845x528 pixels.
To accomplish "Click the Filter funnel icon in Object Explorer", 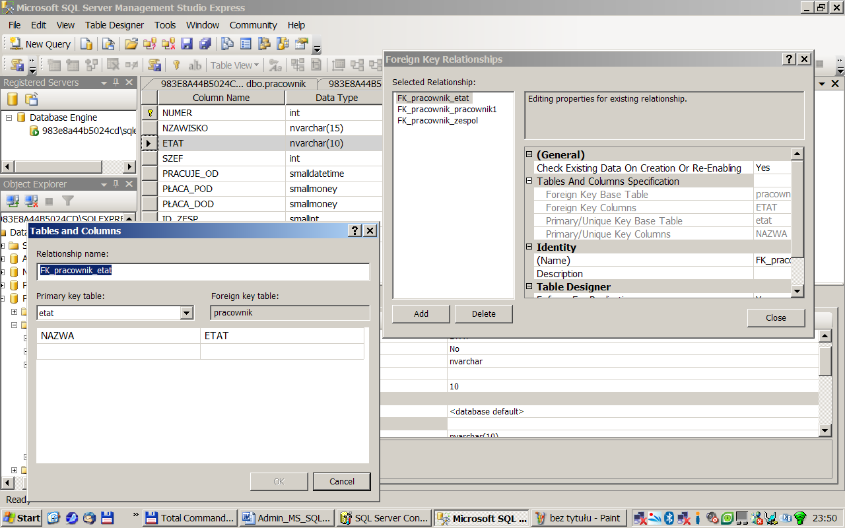I will pos(67,201).
